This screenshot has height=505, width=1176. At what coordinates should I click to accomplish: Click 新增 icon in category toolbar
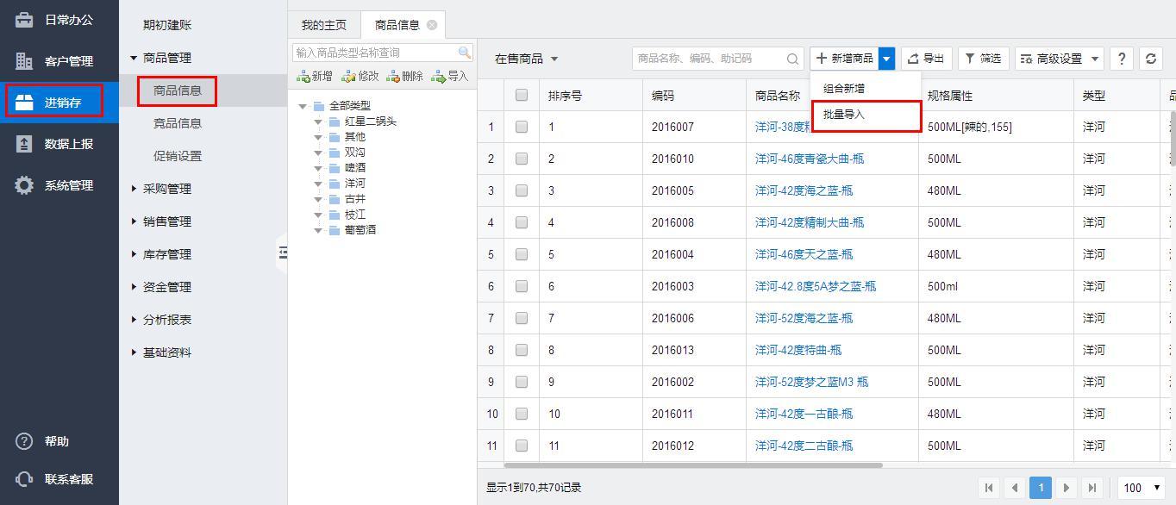click(314, 77)
